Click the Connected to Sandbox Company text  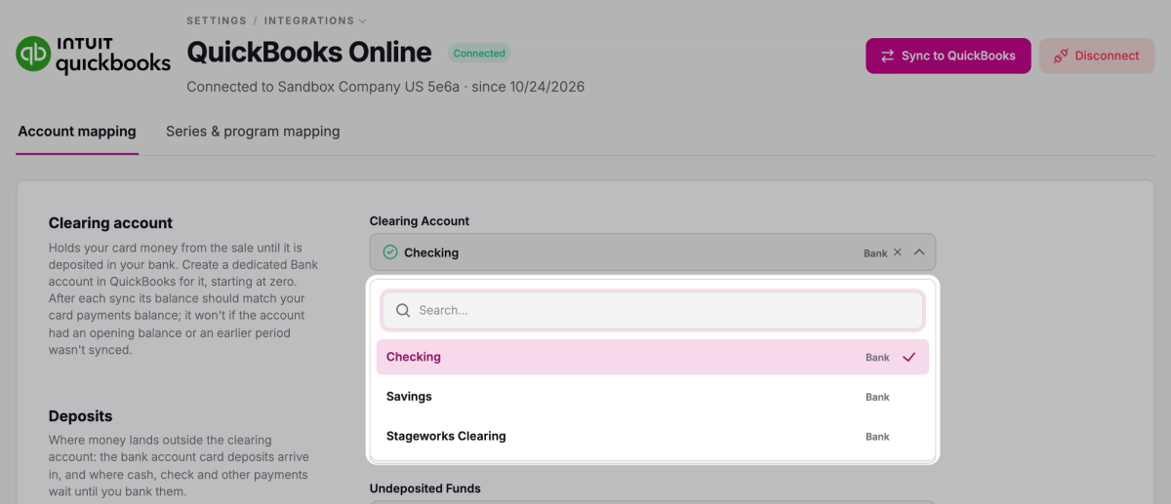click(x=385, y=87)
